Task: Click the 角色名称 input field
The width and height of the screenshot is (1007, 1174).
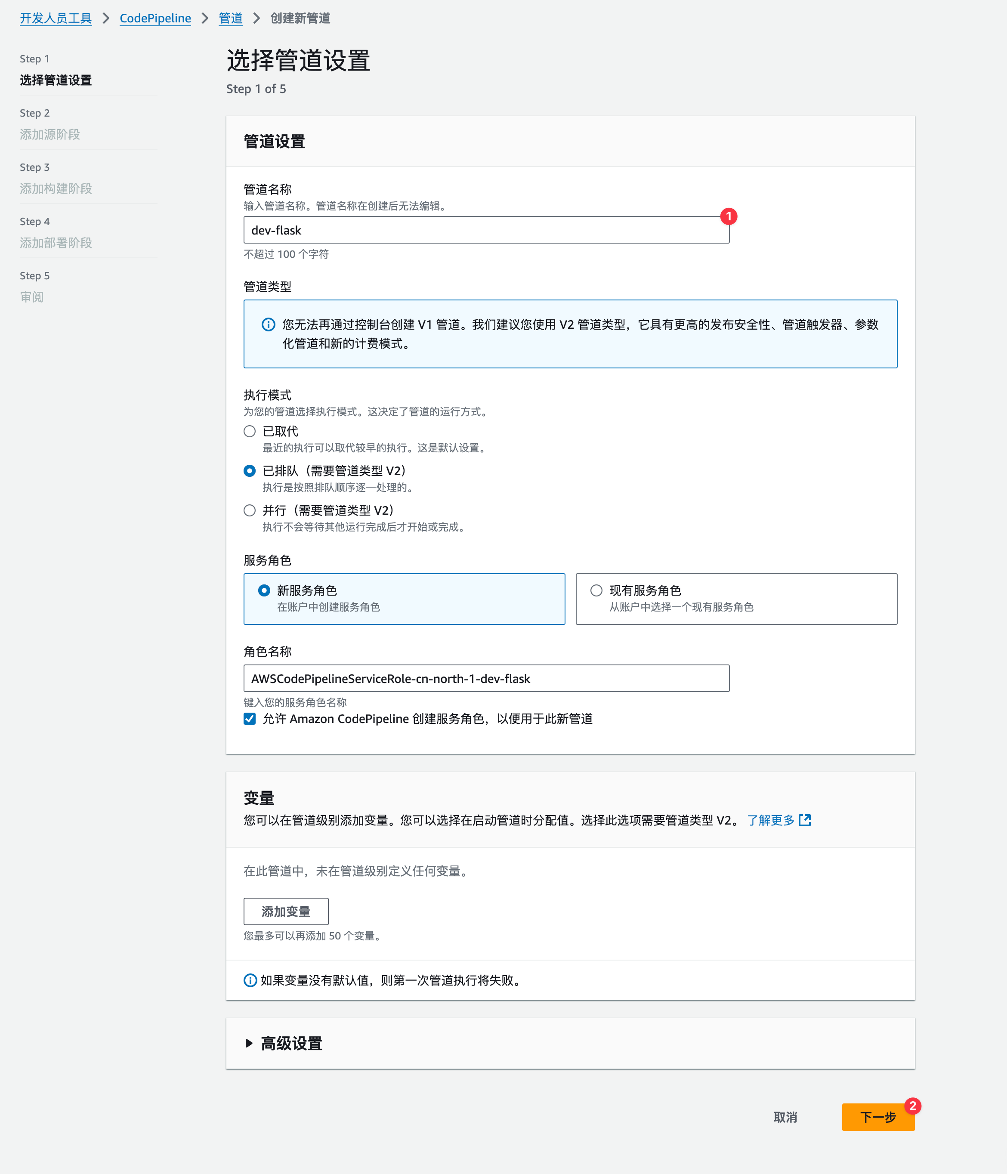Action: (486, 678)
